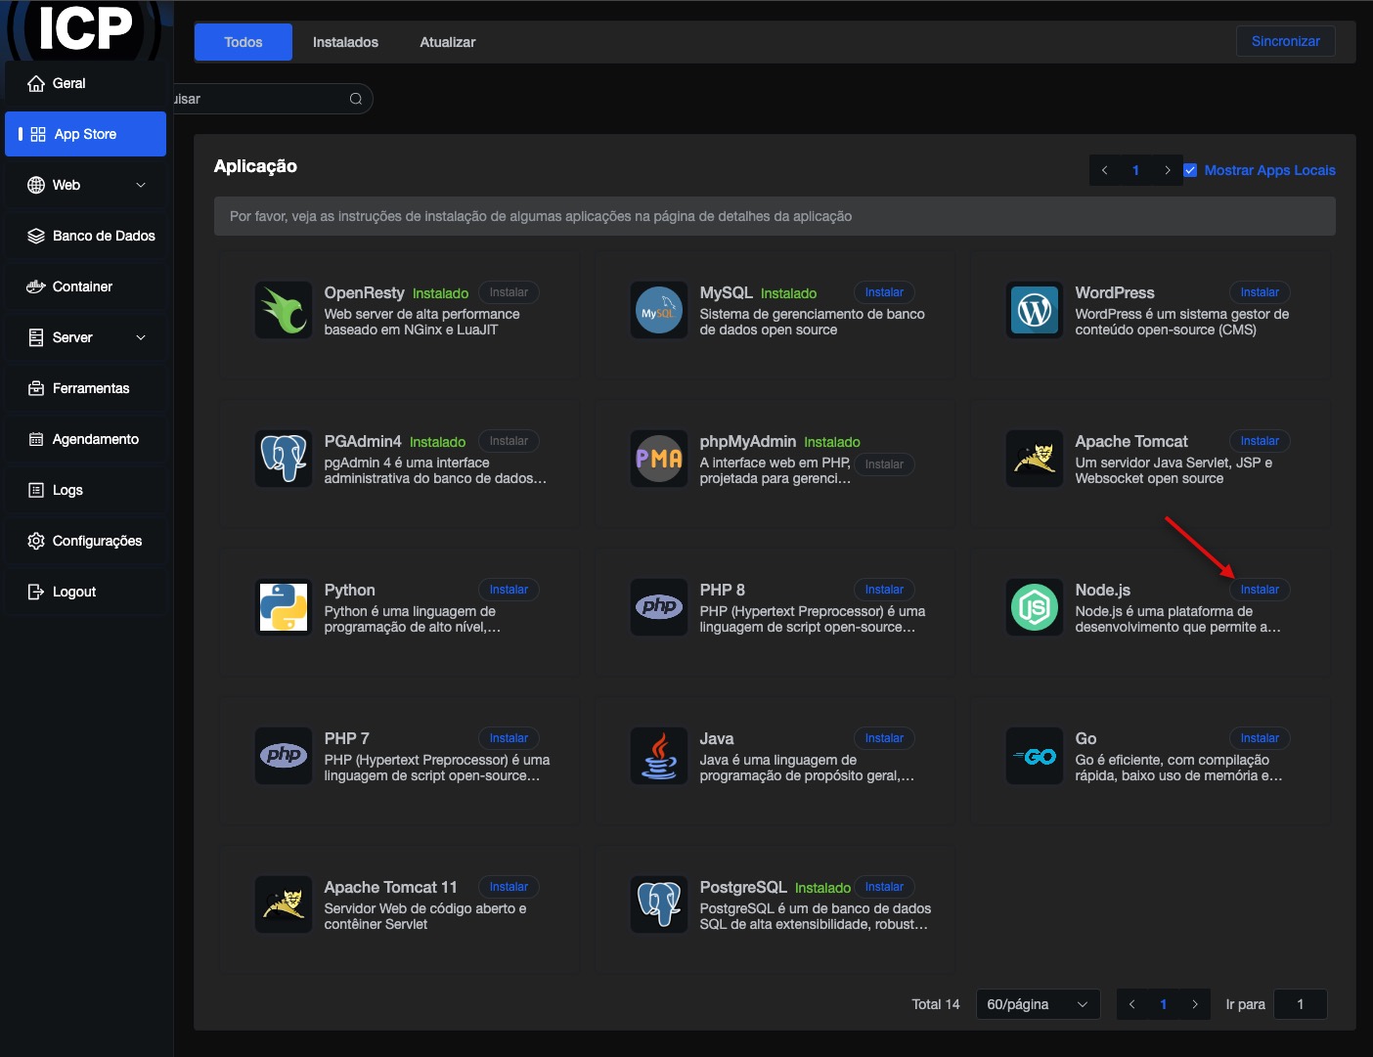Screen dimensions: 1373x1057
Task: Click Instalar for phpMyAdmin
Action: [884, 464]
